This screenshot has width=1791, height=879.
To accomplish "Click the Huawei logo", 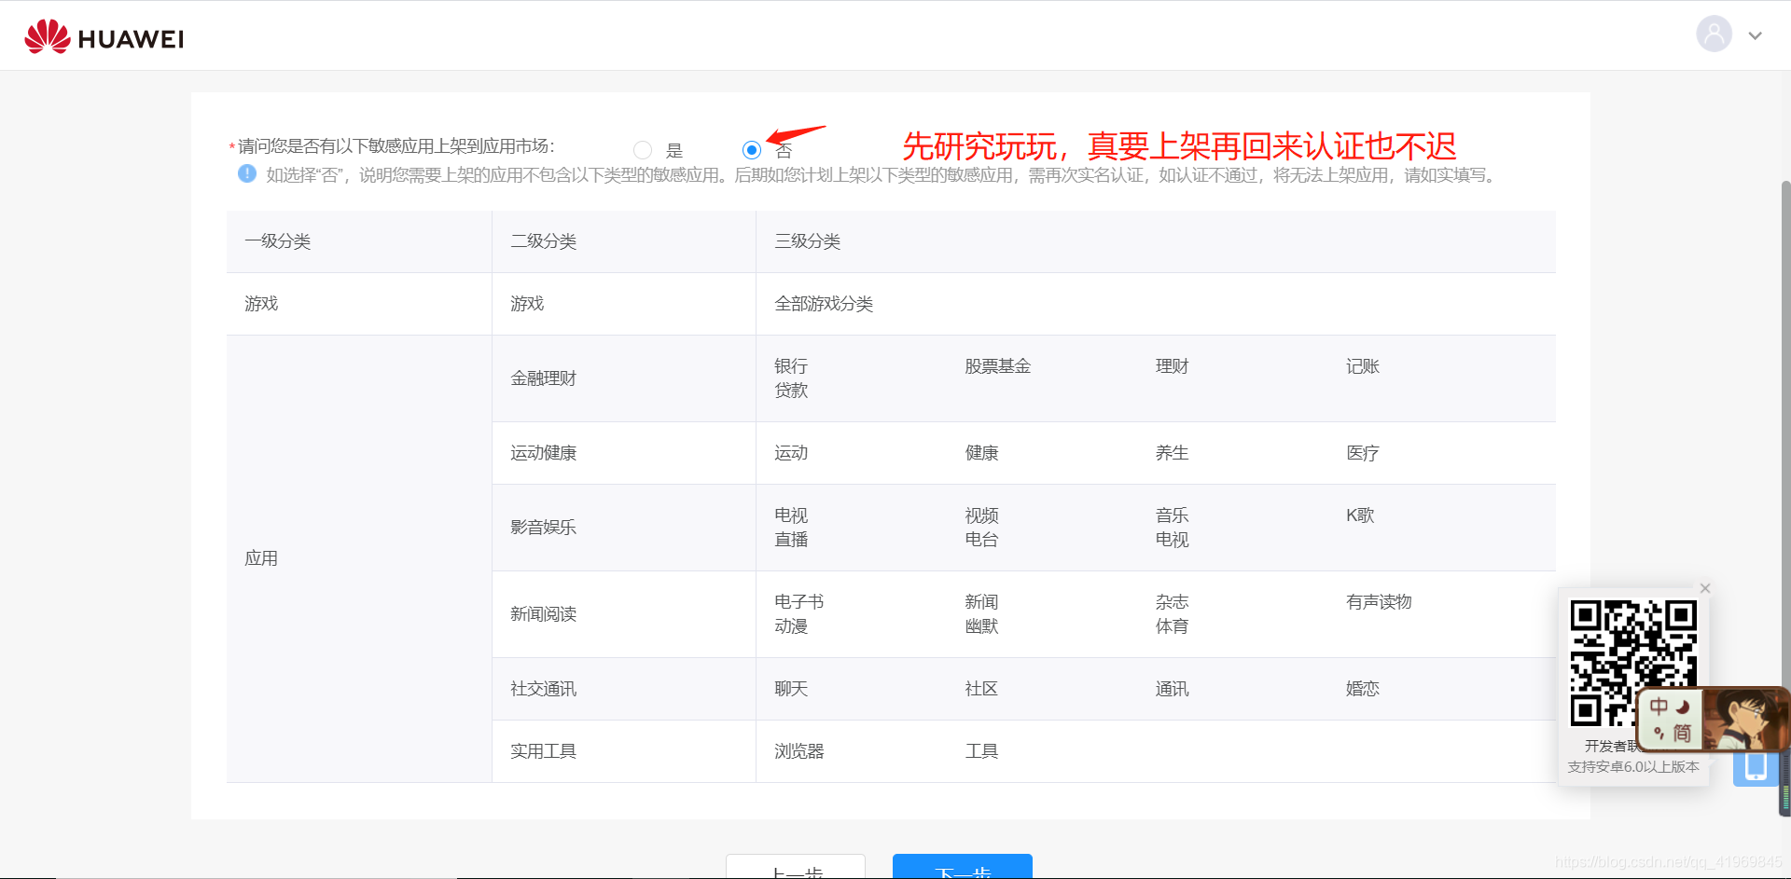I will 104,37.
